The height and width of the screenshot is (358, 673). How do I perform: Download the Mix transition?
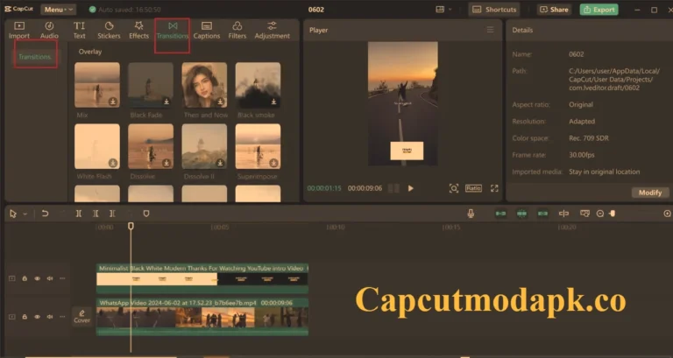[113, 102]
